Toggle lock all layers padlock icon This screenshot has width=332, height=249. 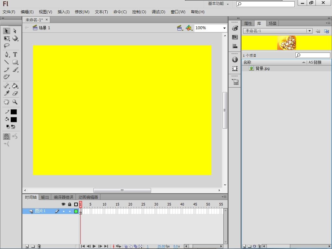pos(69,204)
